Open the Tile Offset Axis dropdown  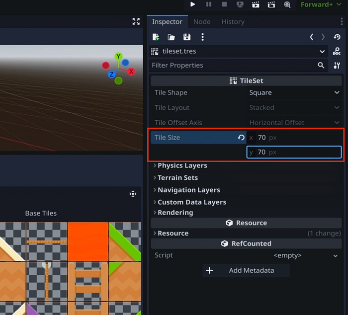(x=294, y=123)
